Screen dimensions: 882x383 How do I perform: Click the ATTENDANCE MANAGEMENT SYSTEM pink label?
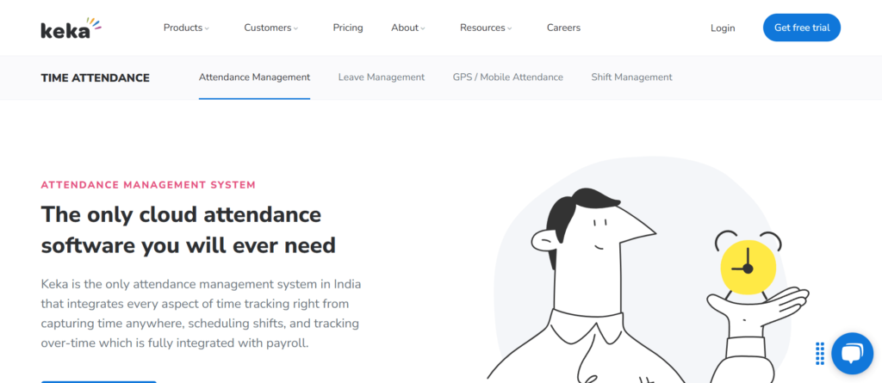pyautogui.click(x=148, y=184)
